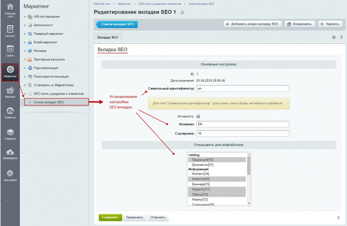Click the green Сохранить button
Image resolution: width=347 pixels, height=226 pixels.
click(x=110, y=217)
